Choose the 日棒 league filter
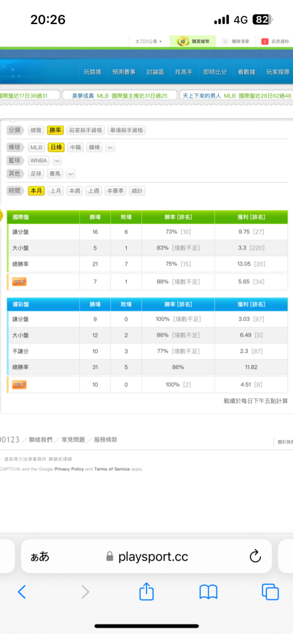 tap(56, 148)
